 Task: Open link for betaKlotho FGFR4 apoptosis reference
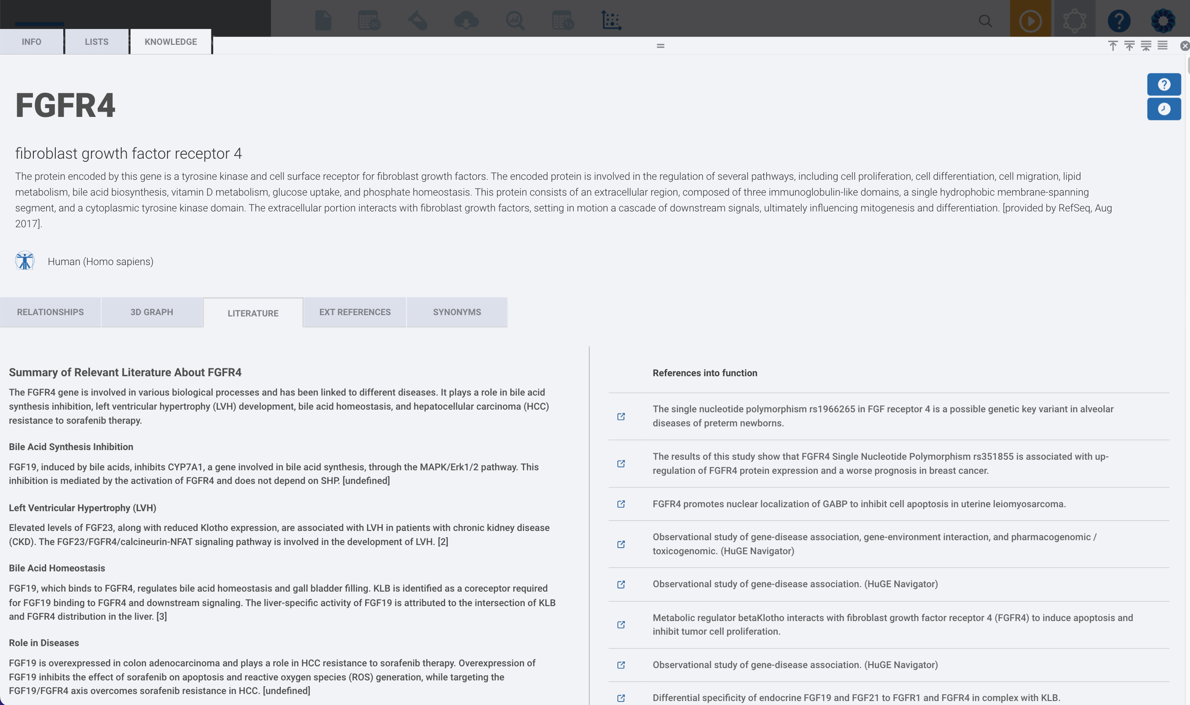[620, 625]
